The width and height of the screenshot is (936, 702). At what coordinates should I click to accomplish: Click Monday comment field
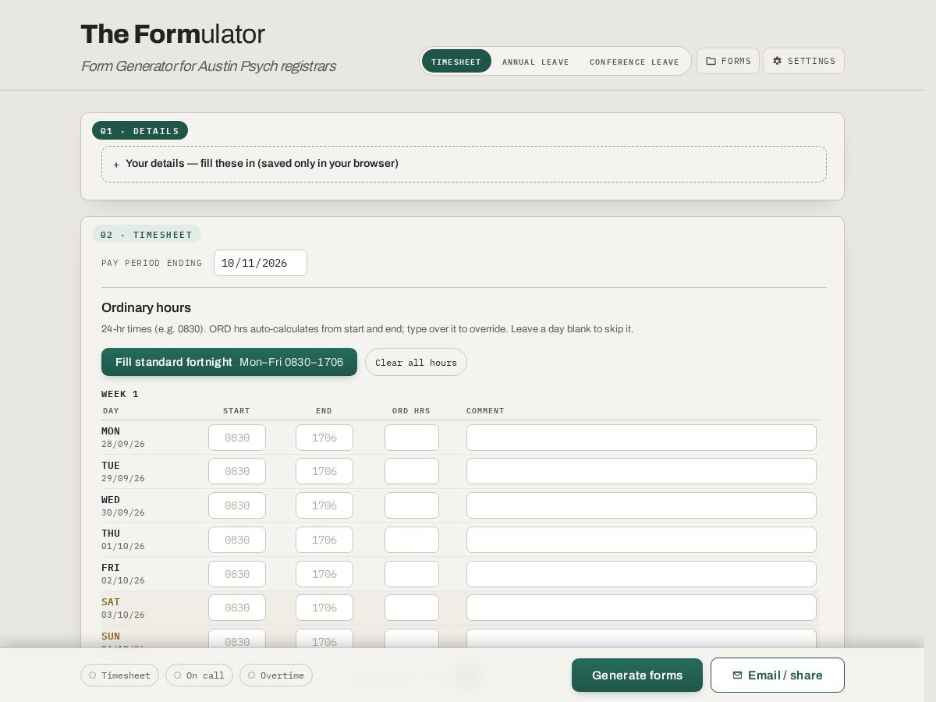pyautogui.click(x=641, y=438)
